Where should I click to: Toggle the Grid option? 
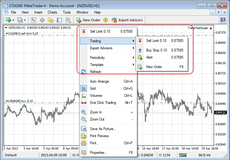[x=108, y=88]
